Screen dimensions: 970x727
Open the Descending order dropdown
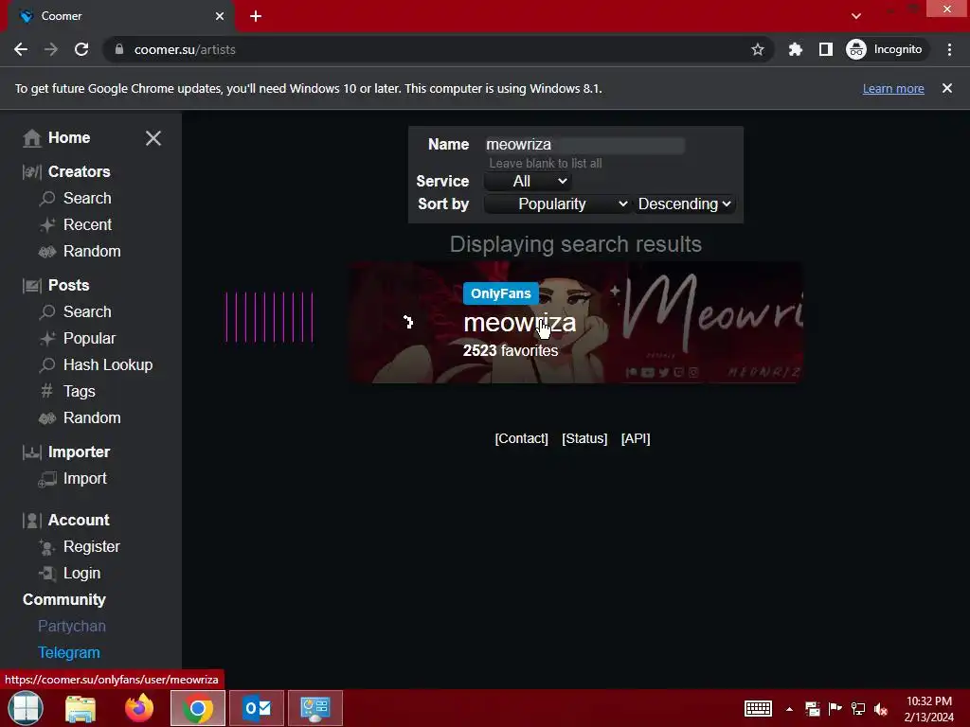[x=684, y=204]
